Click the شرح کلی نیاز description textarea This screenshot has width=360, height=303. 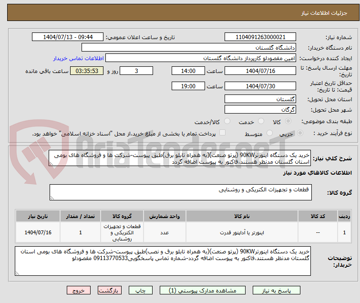(180, 158)
